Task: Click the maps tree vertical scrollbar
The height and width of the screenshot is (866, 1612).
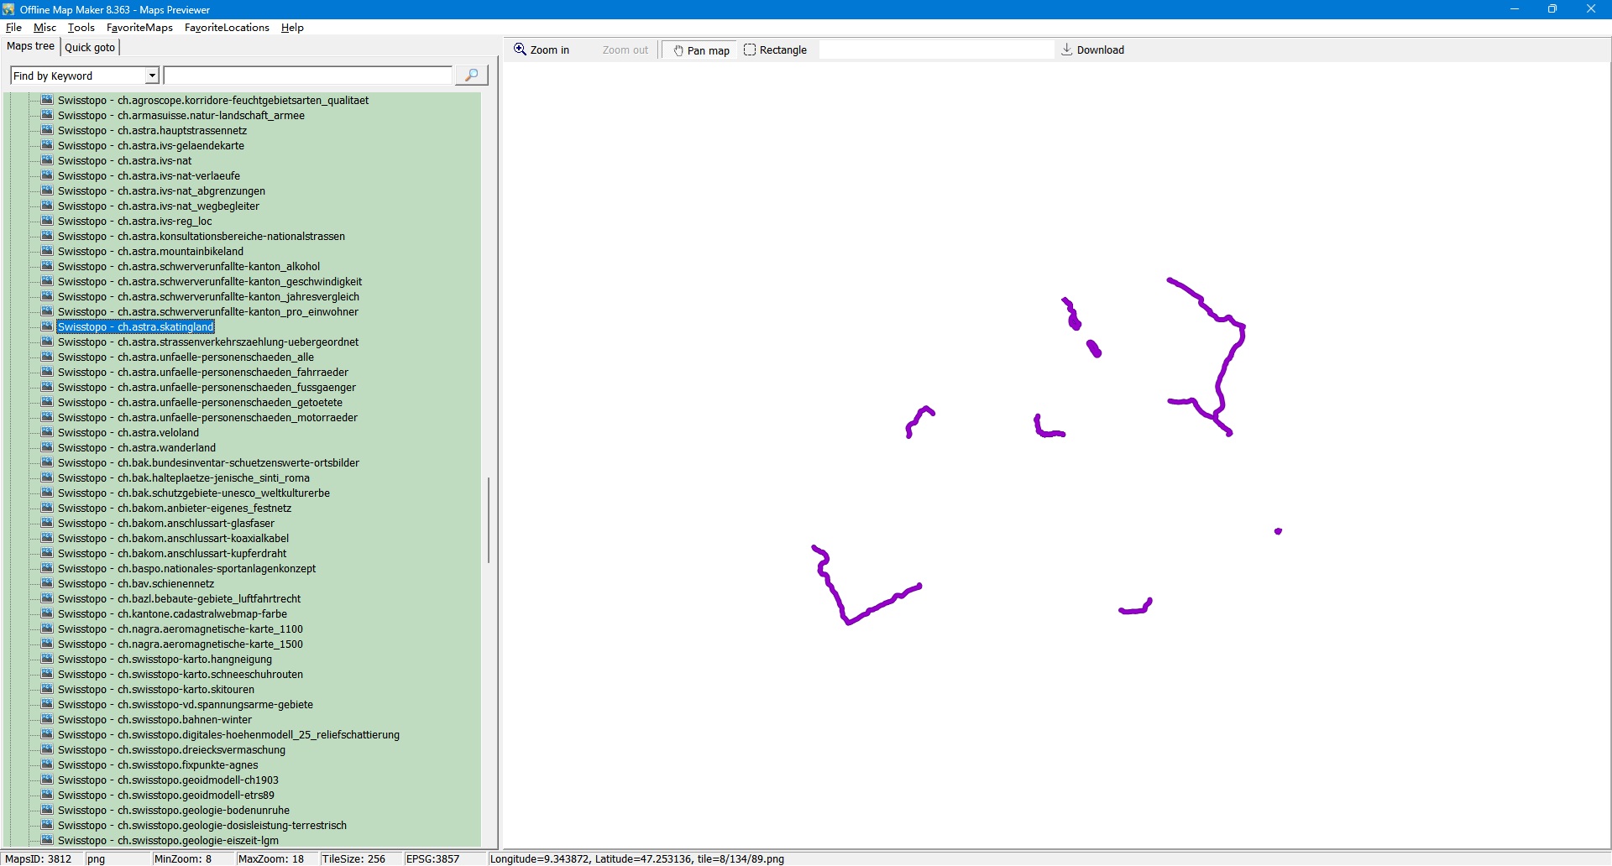Action: (x=488, y=520)
